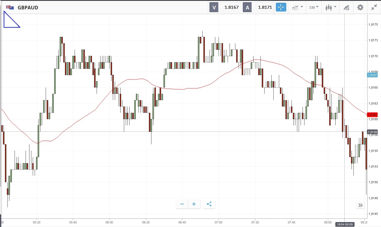The width and height of the screenshot is (381, 227).
Task: Click the V sell price 1.8167 button
Action: (x=225, y=7)
